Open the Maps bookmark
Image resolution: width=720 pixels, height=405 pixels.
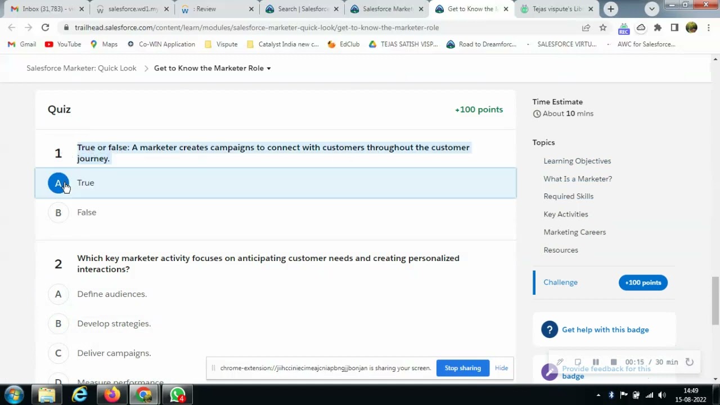coord(103,44)
